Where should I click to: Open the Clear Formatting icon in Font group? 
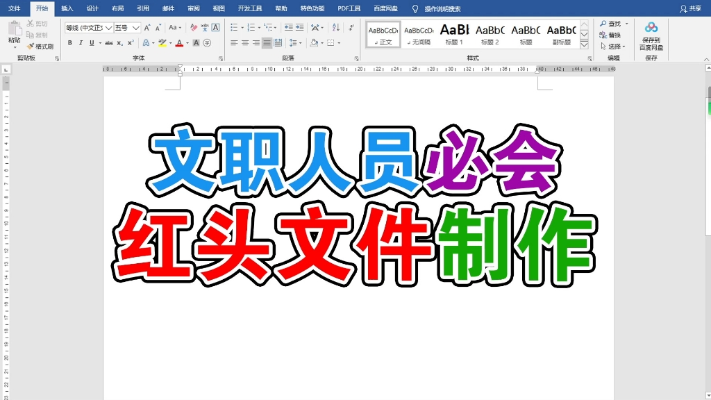click(193, 26)
